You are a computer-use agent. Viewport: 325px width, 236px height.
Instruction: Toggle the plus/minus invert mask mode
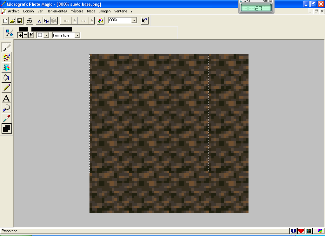[31, 35]
